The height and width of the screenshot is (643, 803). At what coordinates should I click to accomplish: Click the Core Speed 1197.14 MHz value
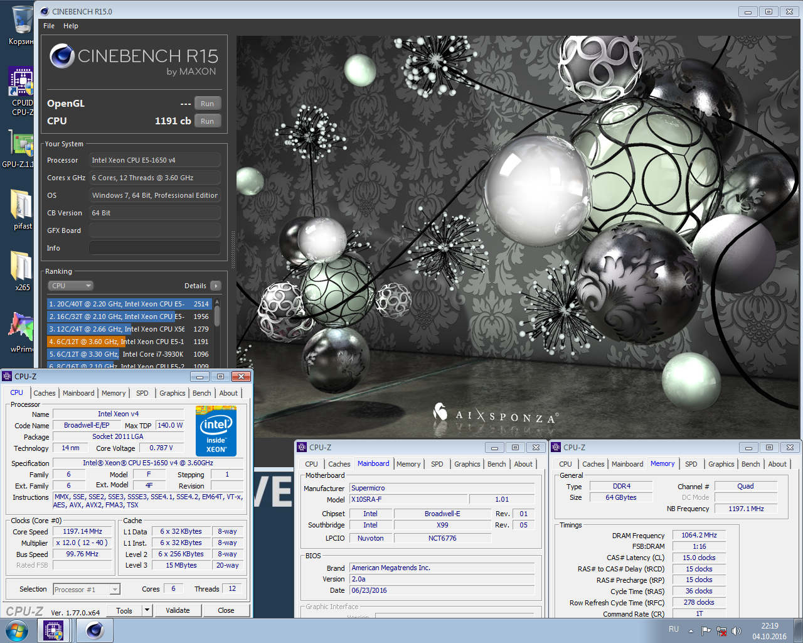point(83,531)
